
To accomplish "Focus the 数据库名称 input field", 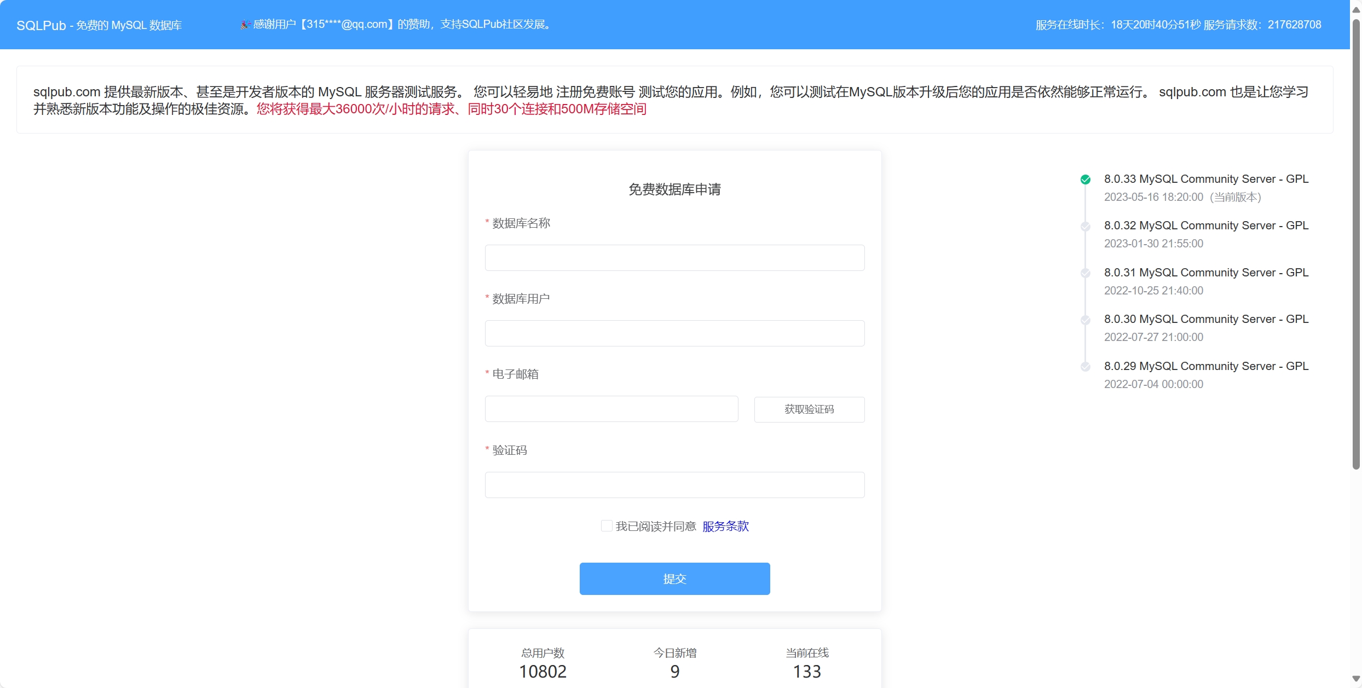I will [x=674, y=258].
